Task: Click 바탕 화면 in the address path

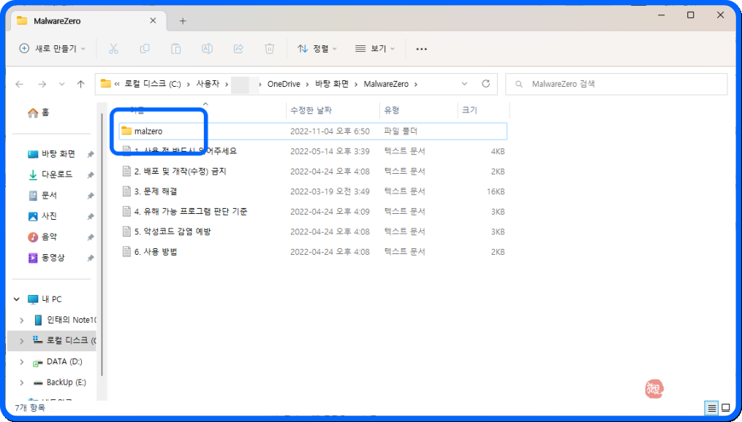Action: tap(332, 84)
